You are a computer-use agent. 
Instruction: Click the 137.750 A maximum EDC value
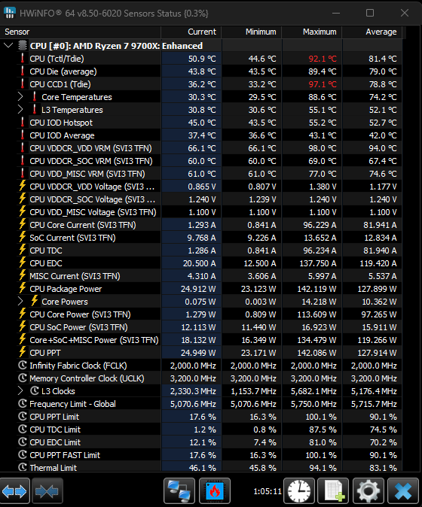pos(318,263)
